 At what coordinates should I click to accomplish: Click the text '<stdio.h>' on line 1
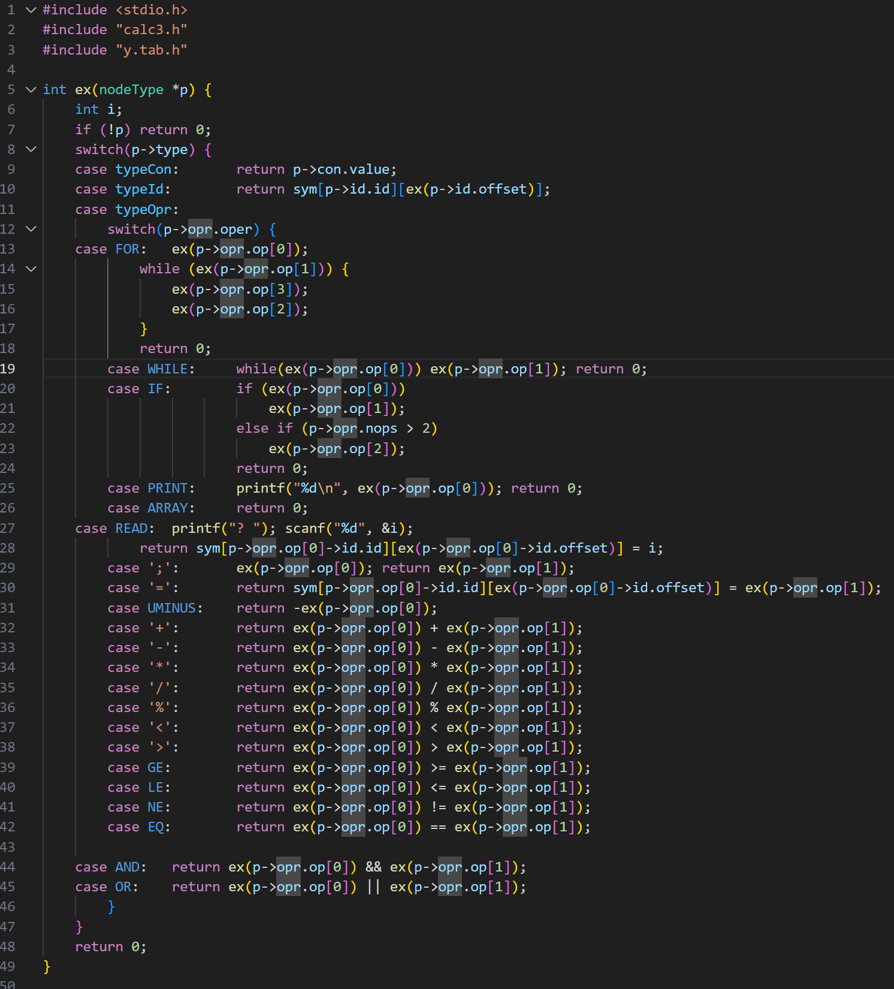[152, 10]
